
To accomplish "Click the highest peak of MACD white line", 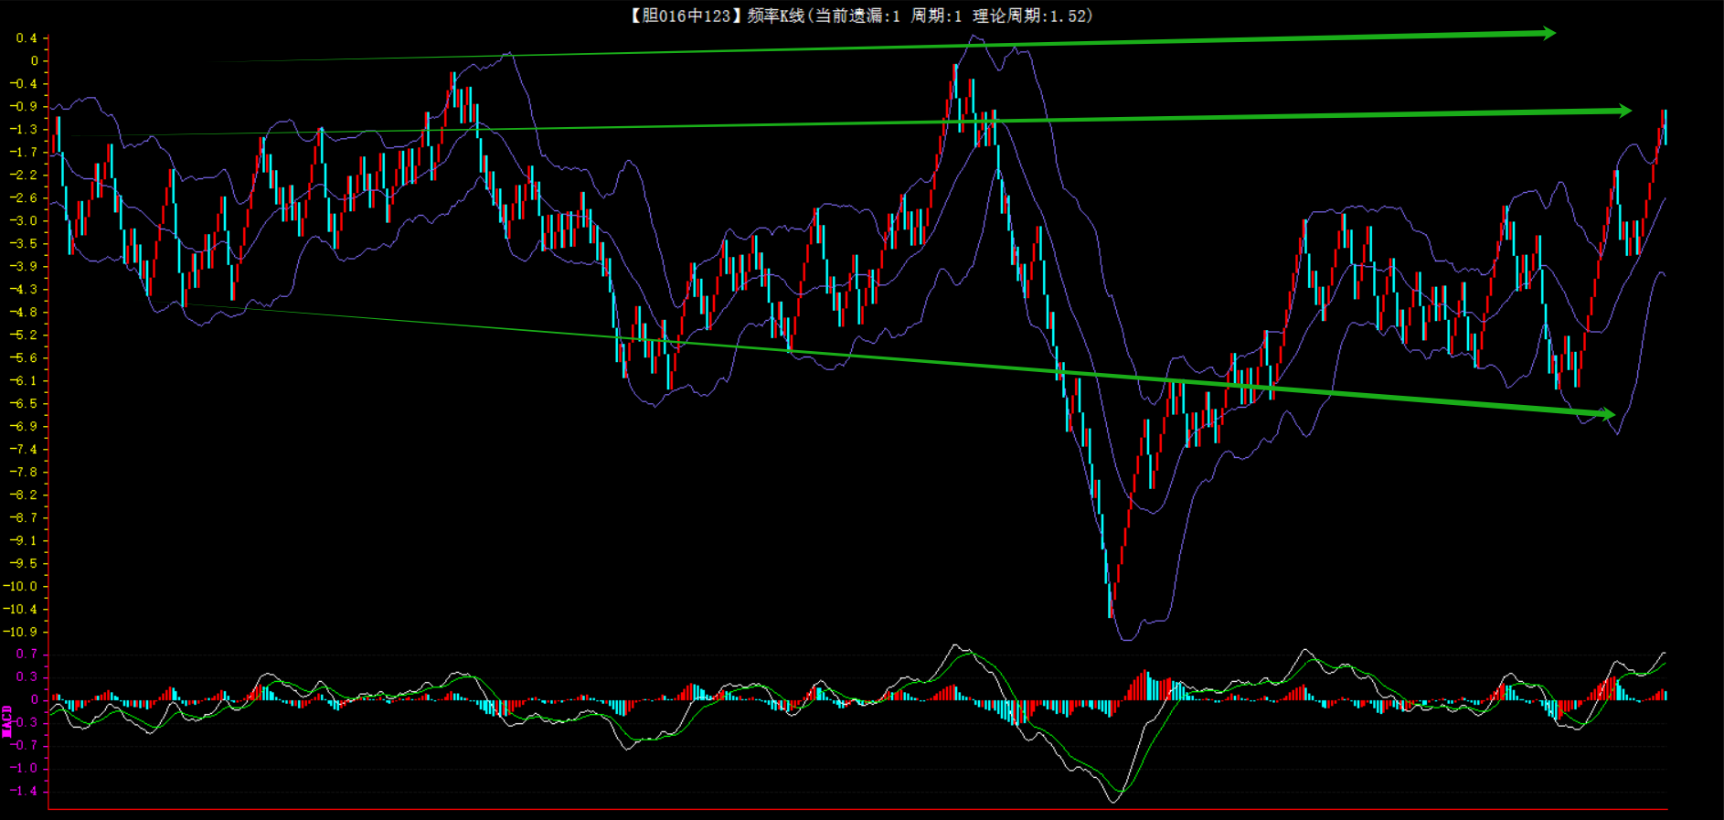I will [956, 646].
